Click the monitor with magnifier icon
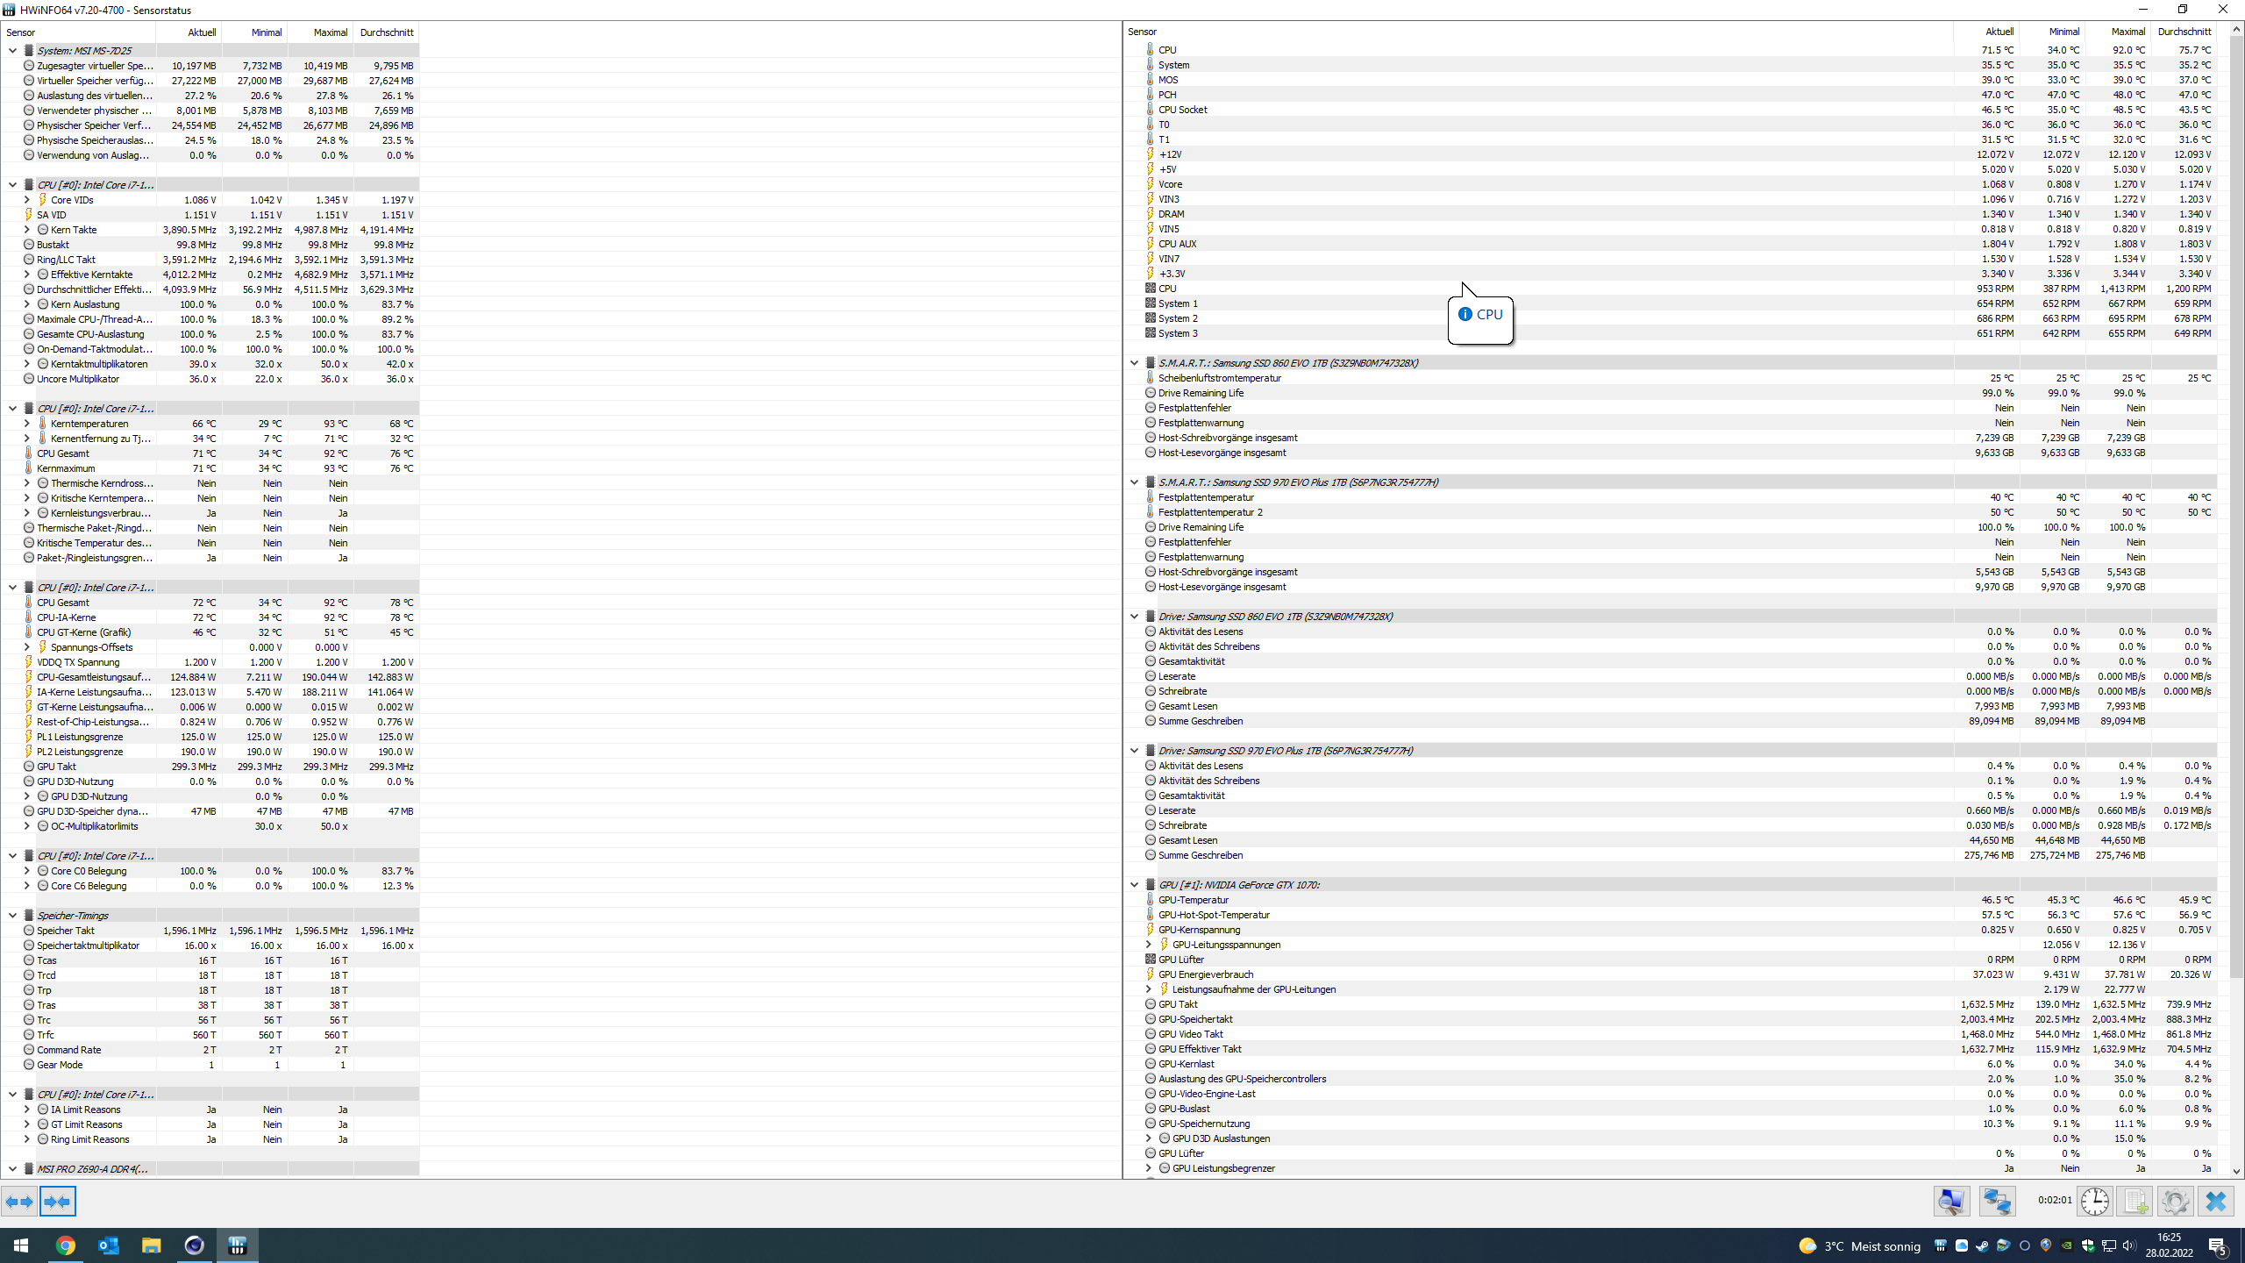2245x1263 pixels. [1952, 1202]
